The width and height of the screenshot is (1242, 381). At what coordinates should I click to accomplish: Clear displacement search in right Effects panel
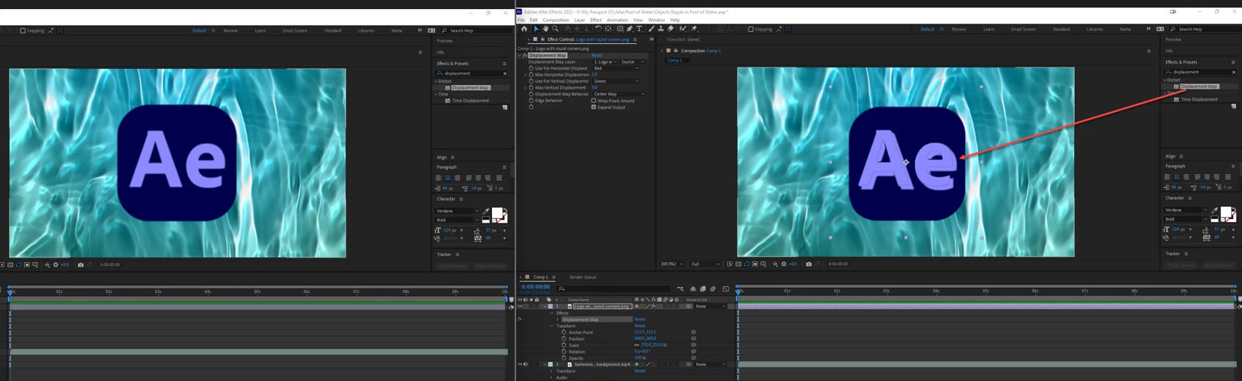(x=1234, y=72)
